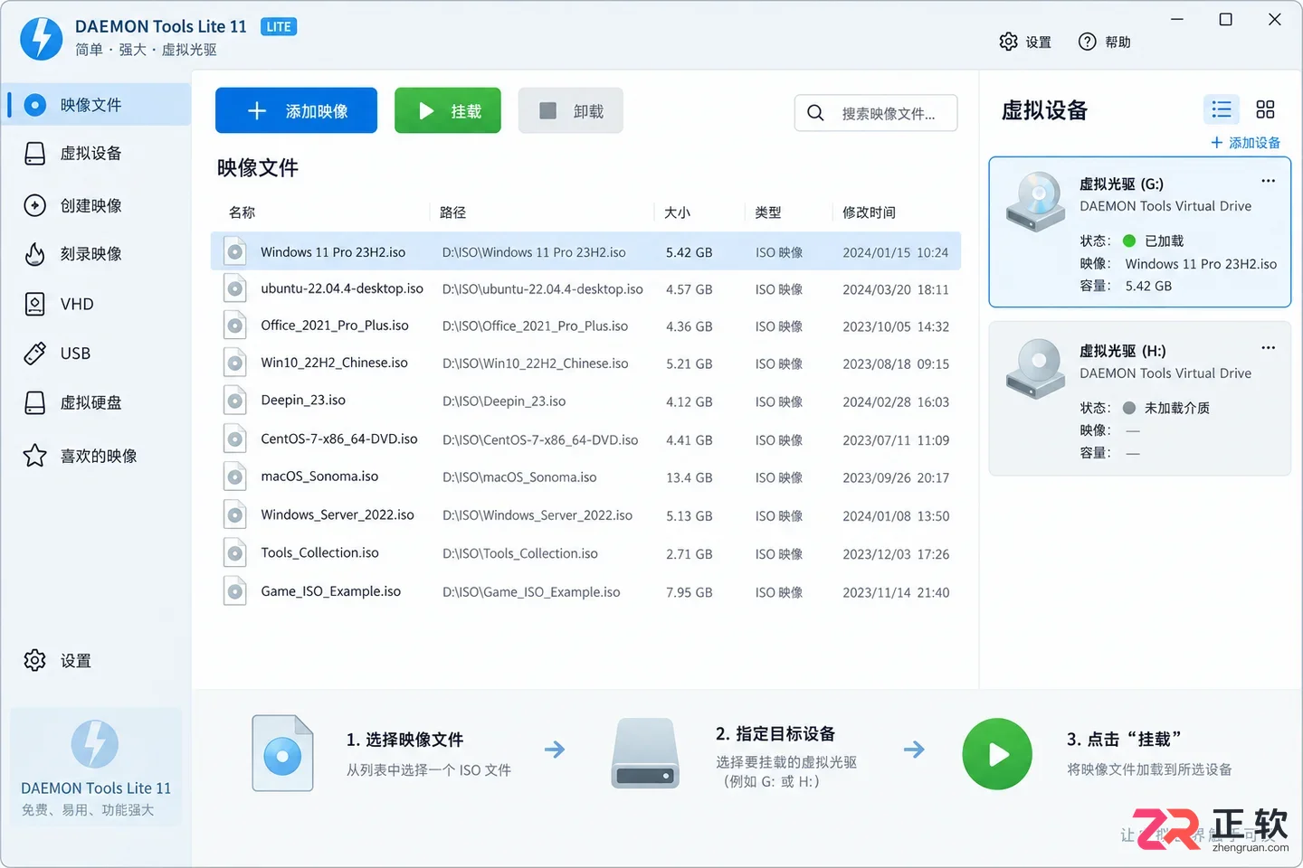Screen dimensions: 1303x868
Task: Click disc icon of Deepin_23.iso
Action: (x=235, y=401)
